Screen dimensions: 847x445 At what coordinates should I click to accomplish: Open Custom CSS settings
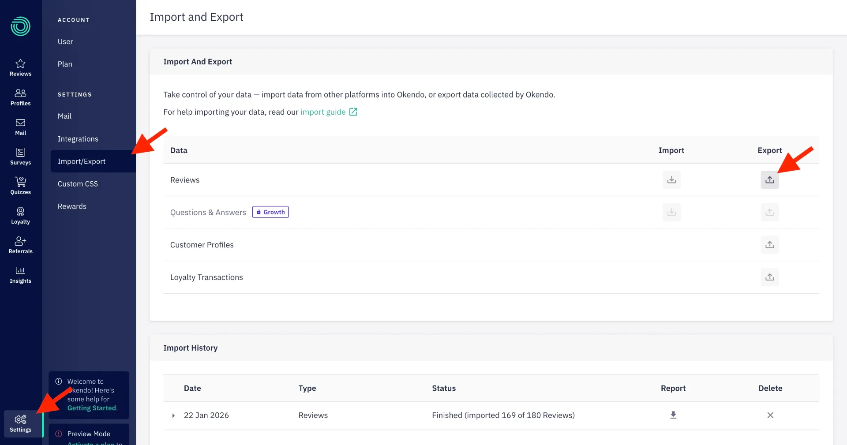(x=78, y=184)
